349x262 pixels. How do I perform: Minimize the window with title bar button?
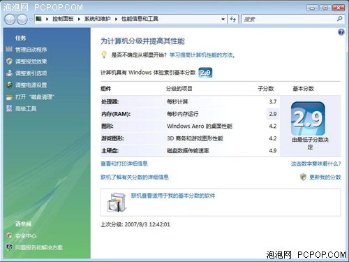point(313,8)
